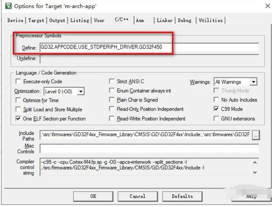This screenshot has width=272, height=207.
Task: Check the GNU extensions box
Action: click(x=216, y=119)
